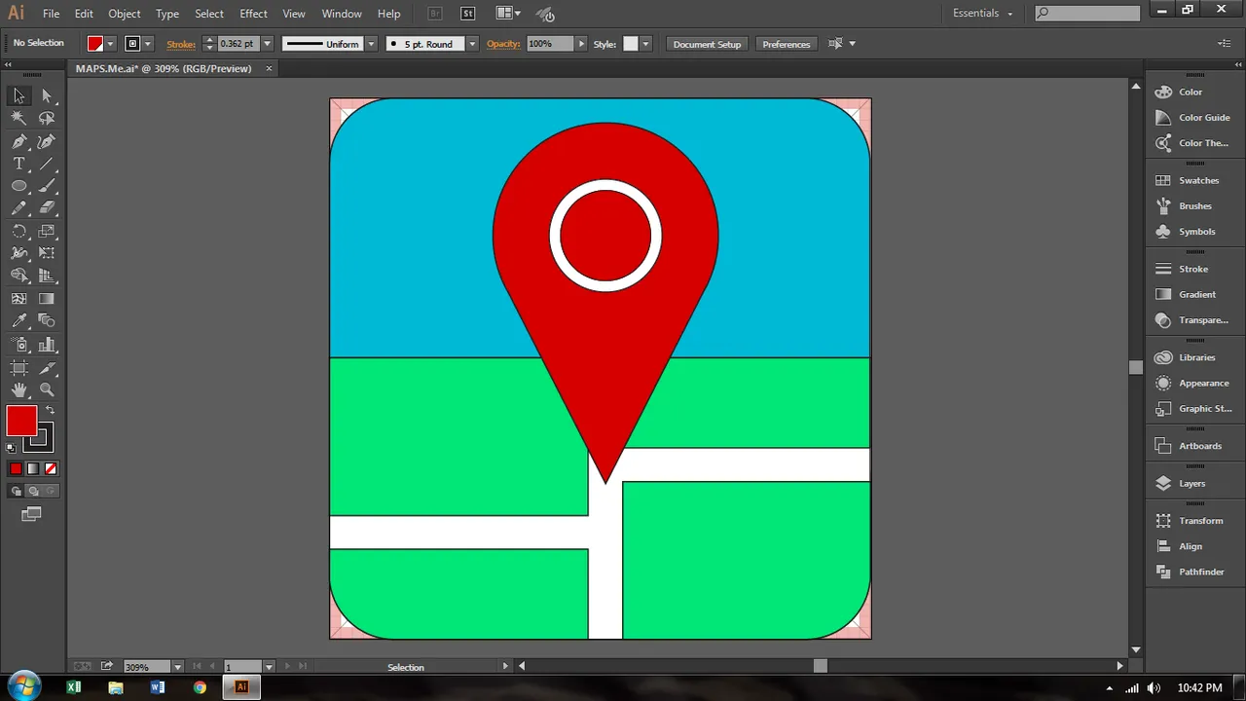Select the Curvature tool
The height and width of the screenshot is (701, 1246).
[47, 141]
